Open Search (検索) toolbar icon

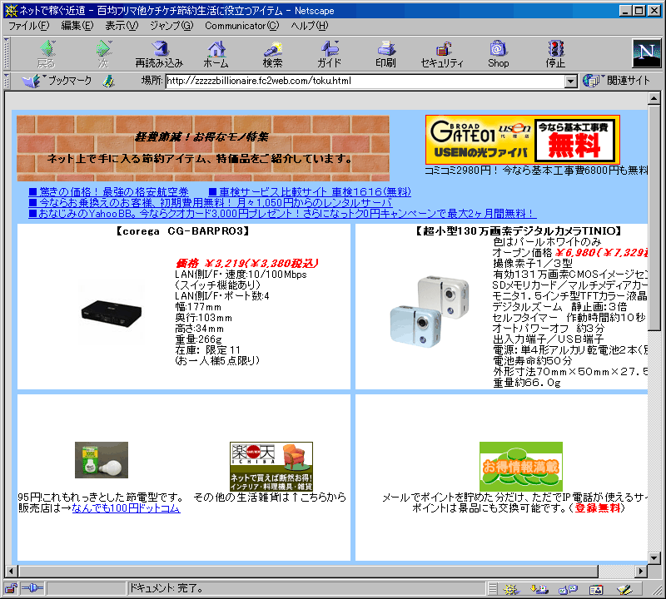[x=272, y=54]
